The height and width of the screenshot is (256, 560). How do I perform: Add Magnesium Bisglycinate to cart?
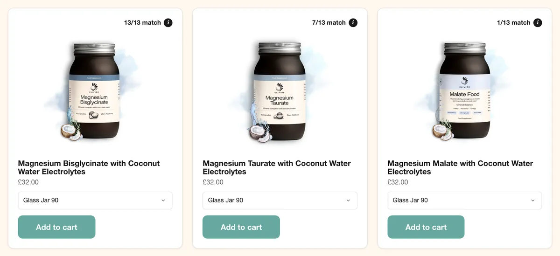point(56,227)
